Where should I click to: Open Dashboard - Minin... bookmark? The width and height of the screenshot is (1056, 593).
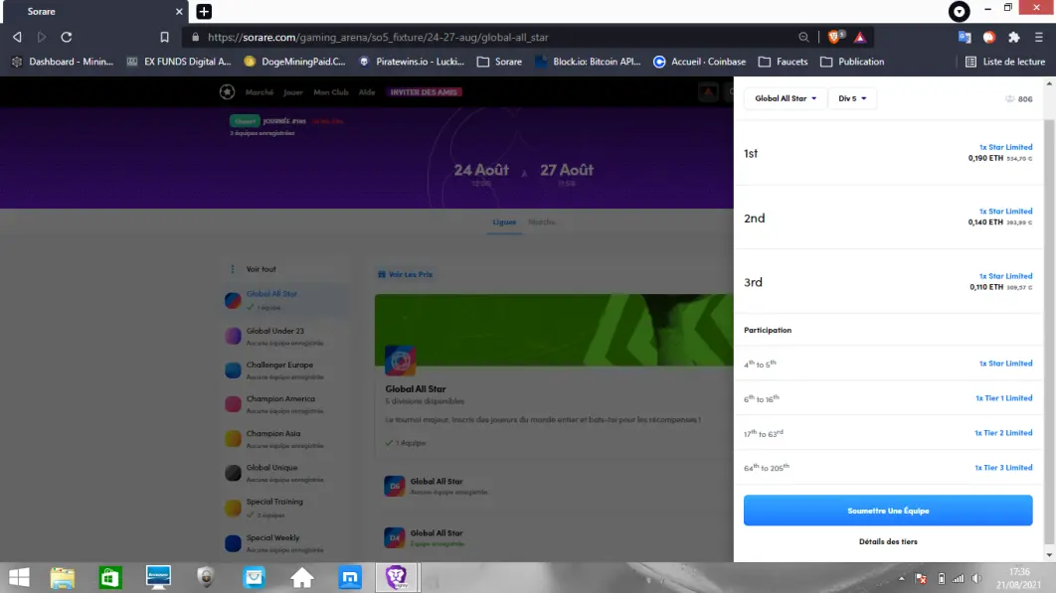pos(63,62)
